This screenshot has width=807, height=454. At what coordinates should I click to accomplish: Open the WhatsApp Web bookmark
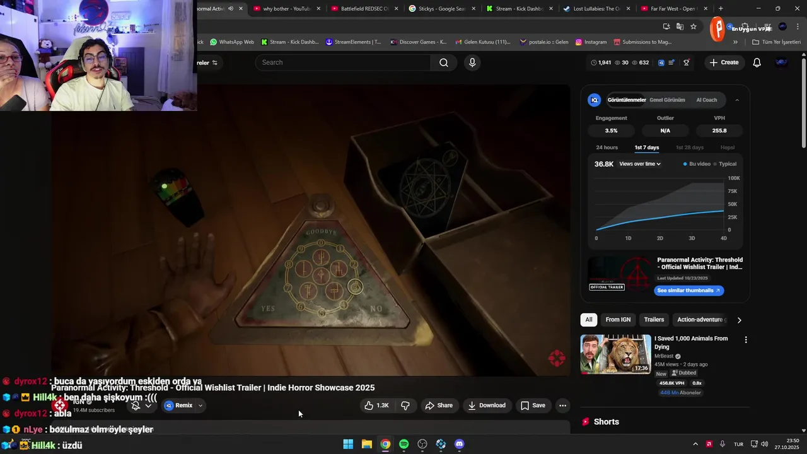(x=232, y=42)
